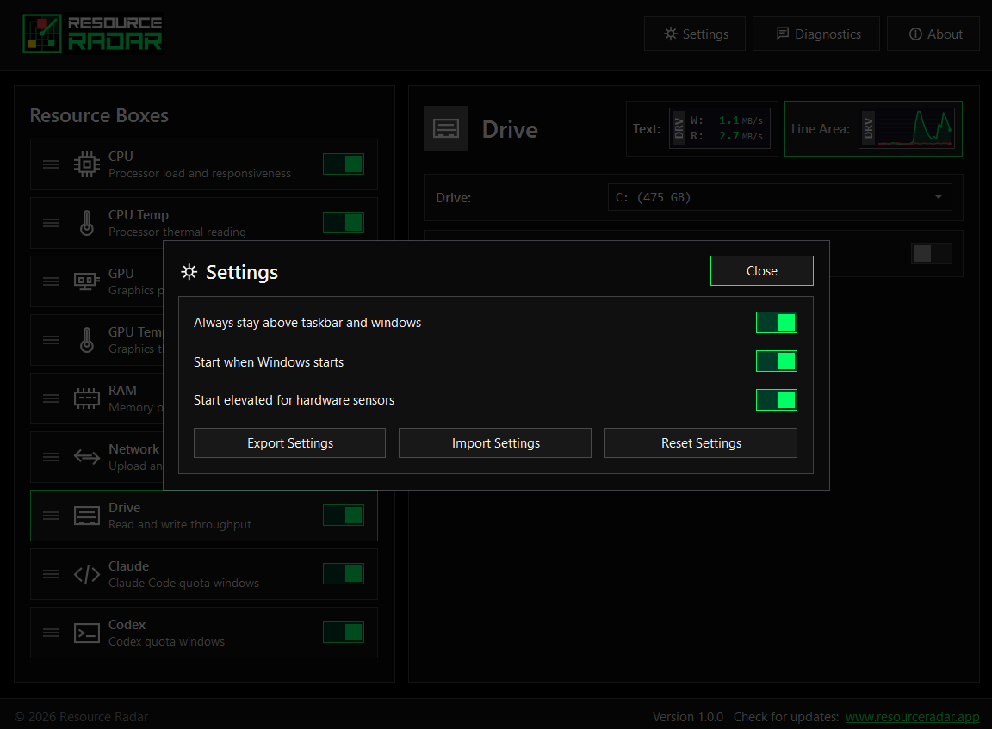Image resolution: width=992 pixels, height=729 pixels.
Task: Click the Codex terminal icon
Action: (x=87, y=633)
